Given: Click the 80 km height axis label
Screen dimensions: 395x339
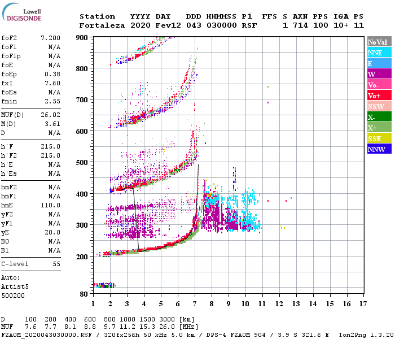Looking at the screenshot, I should (84, 294).
